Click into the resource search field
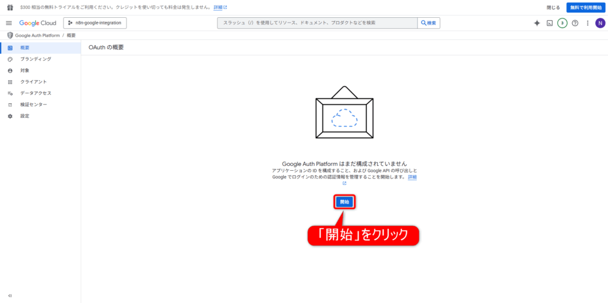Screen dimensions: 608x303 pos(318,23)
